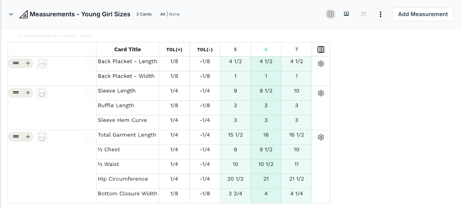Click the ruler triangle measurements icon
Screen dimensions: 462x208
point(24,14)
